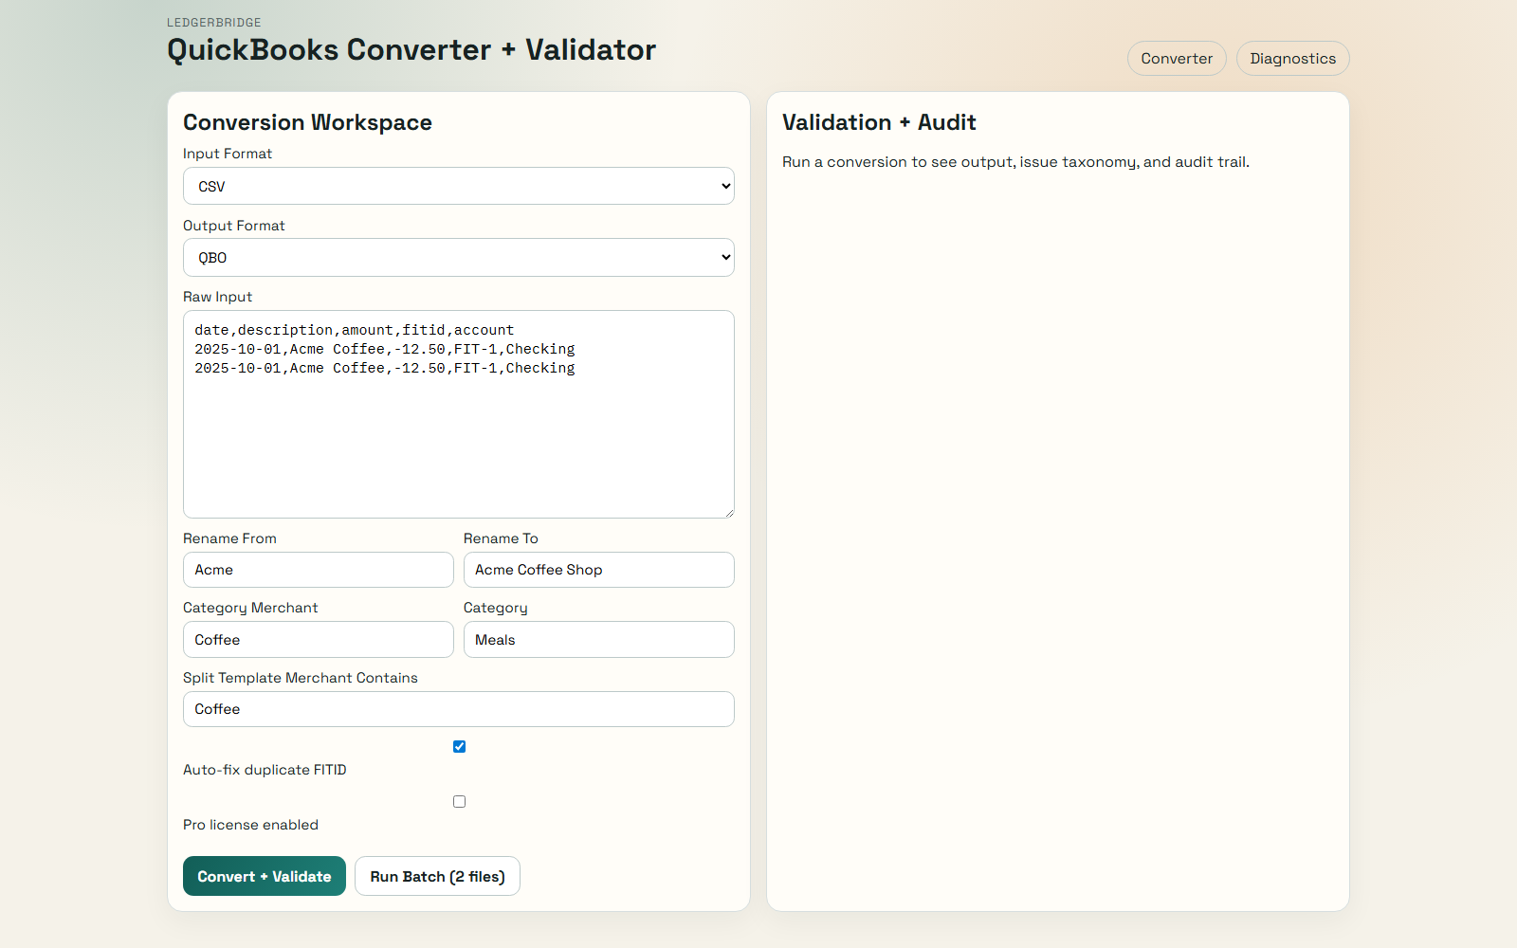
Task: Run Batch on 2 files
Action: click(437, 876)
